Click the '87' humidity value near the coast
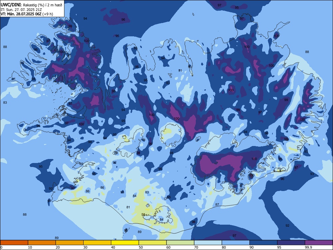 click(217, 205)
